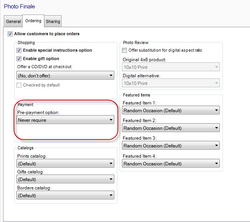Open the Original 4x6 product dropdown
Screen dimensions: 250x222
(171, 67)
